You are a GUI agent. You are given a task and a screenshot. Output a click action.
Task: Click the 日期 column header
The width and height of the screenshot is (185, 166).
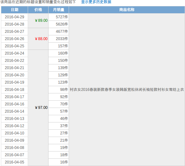14,10
